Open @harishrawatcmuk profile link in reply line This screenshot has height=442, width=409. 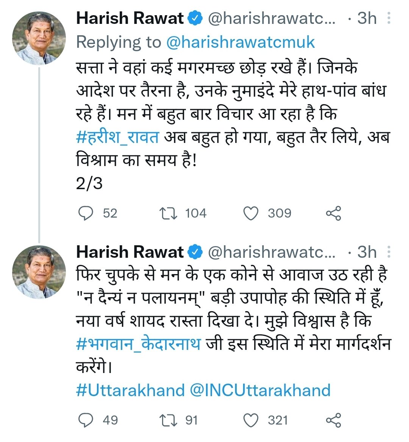click(240, 42)
